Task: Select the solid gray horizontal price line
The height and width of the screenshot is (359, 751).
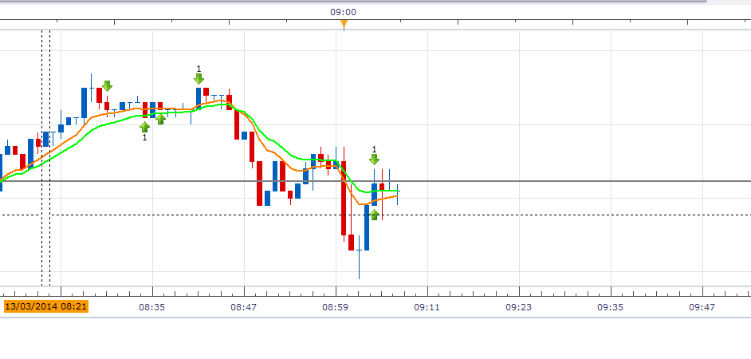Action: coord(375,181)
